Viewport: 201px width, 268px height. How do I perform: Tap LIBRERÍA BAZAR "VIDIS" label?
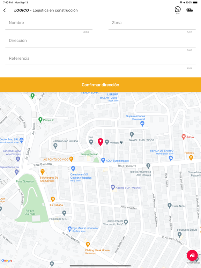point(109,96)
